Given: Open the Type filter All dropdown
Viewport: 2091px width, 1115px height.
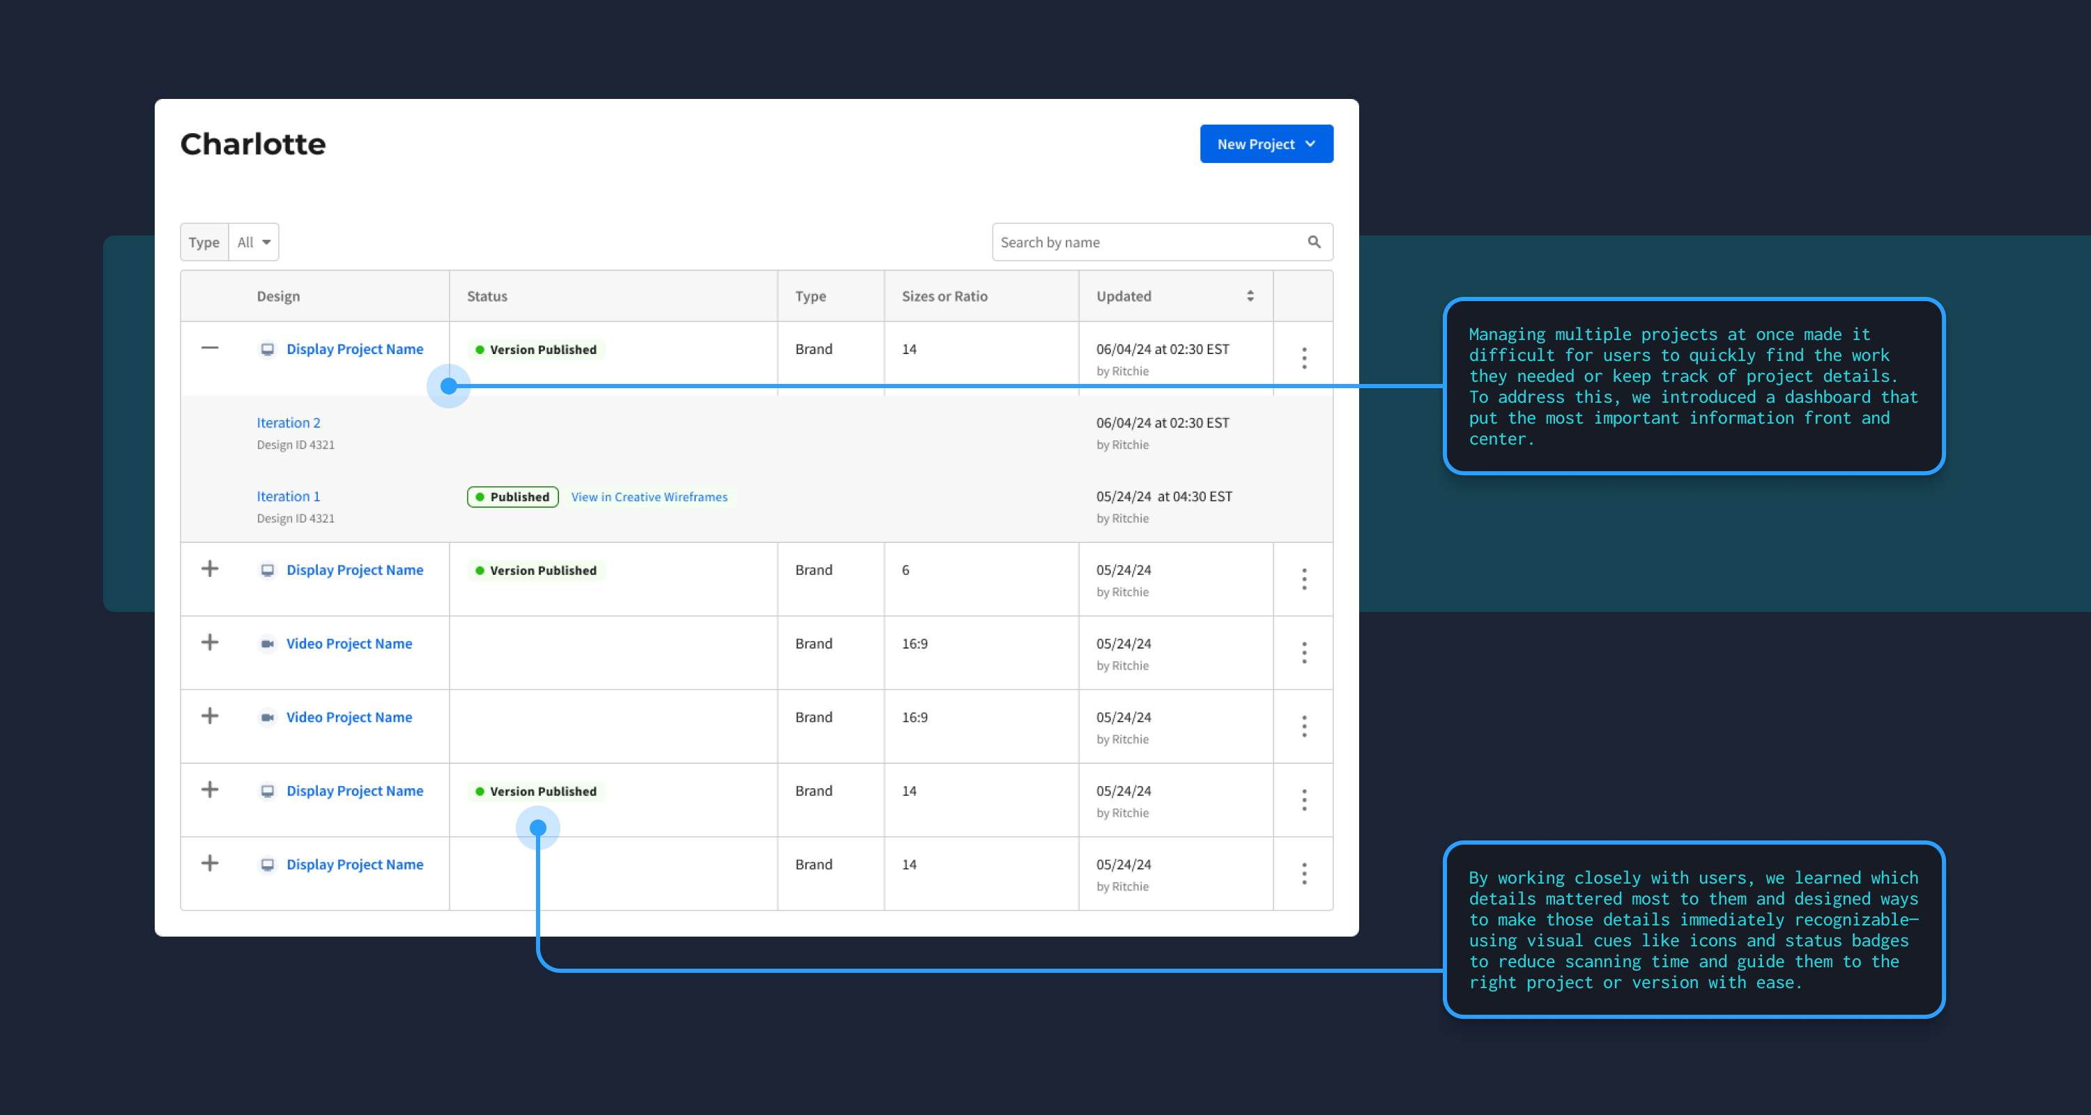Looking at the screenshot, I should (254, 242).
